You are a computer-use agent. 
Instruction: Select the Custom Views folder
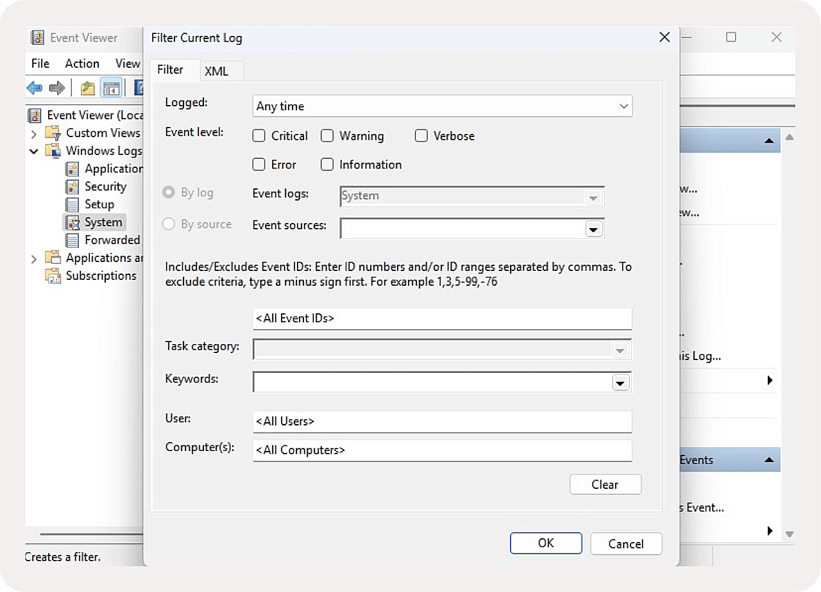103,133
